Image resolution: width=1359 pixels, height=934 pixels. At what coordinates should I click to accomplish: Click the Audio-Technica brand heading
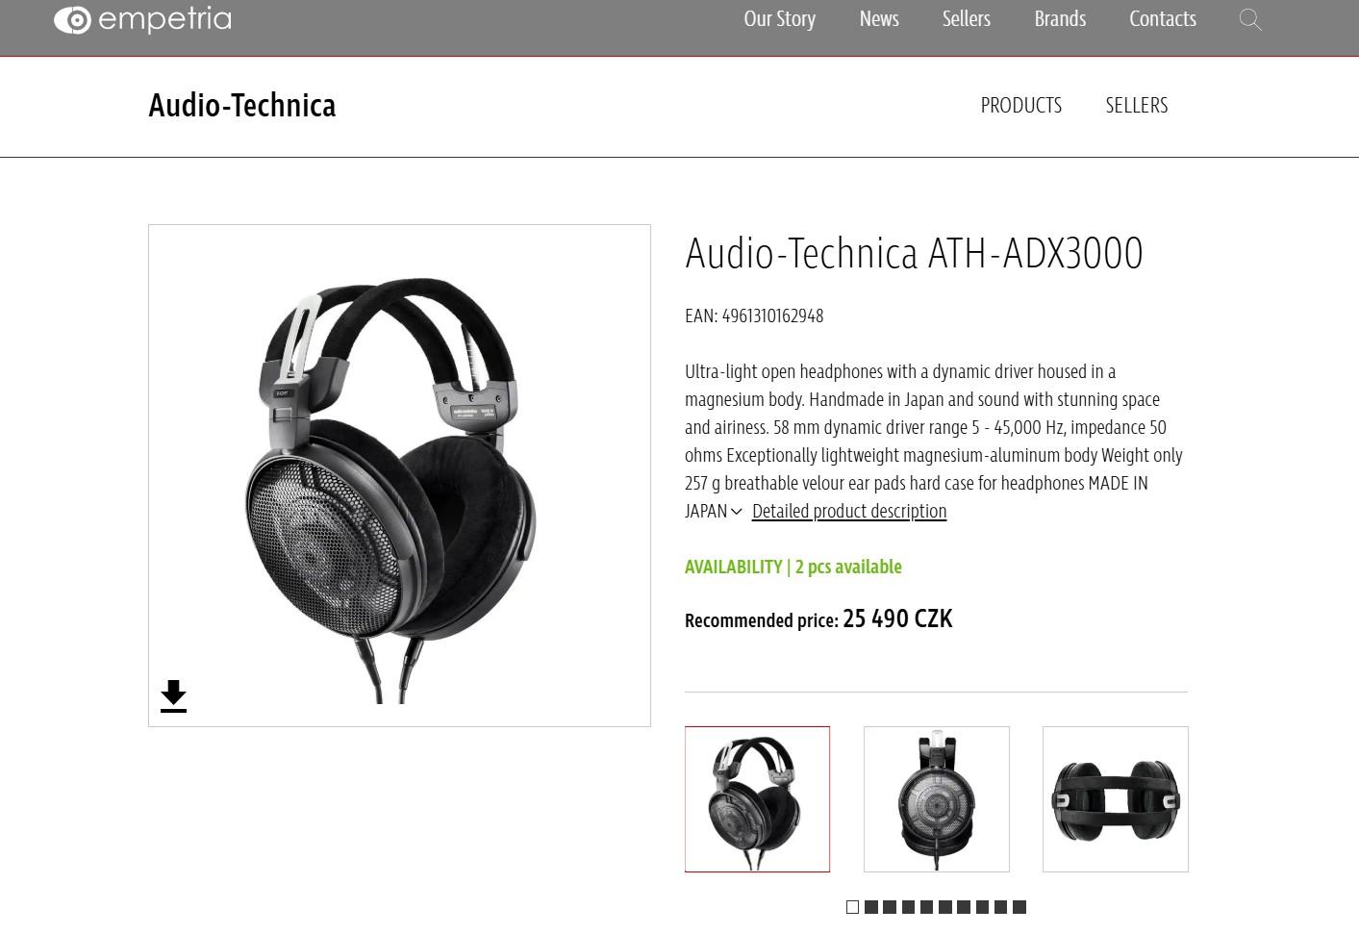coord(242,105)
